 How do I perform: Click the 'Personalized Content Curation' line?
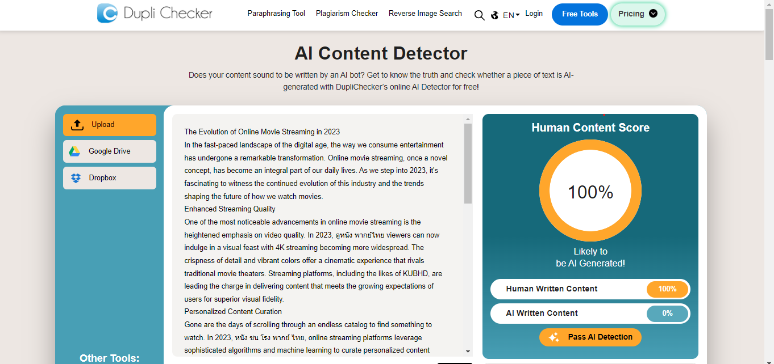[x=233, y=312]
